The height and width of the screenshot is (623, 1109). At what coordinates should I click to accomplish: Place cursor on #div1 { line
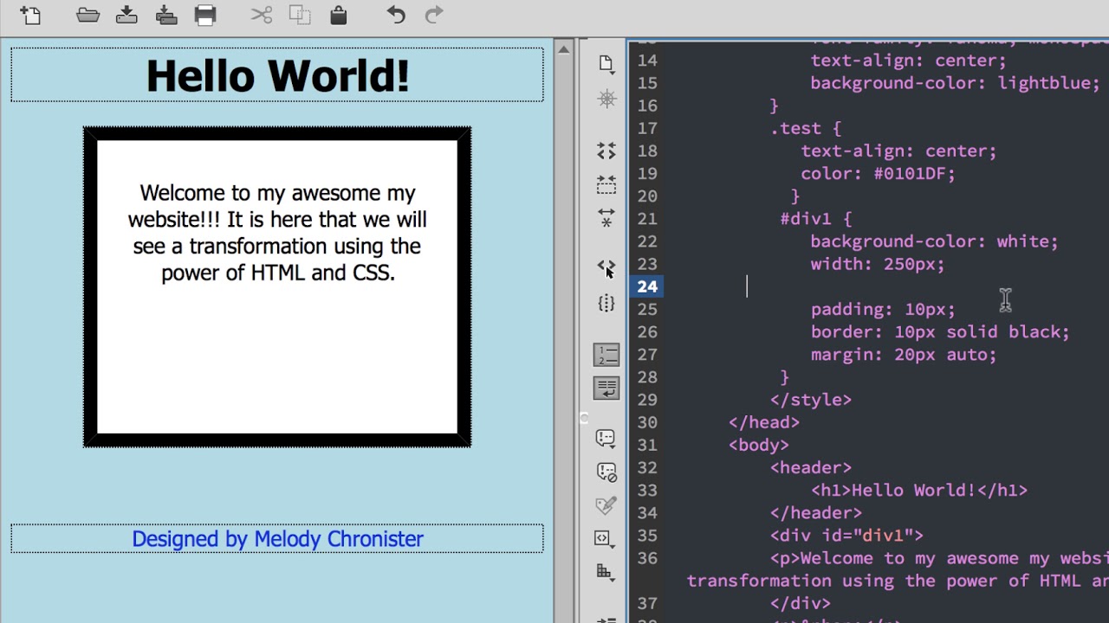[x=816, y=219]
